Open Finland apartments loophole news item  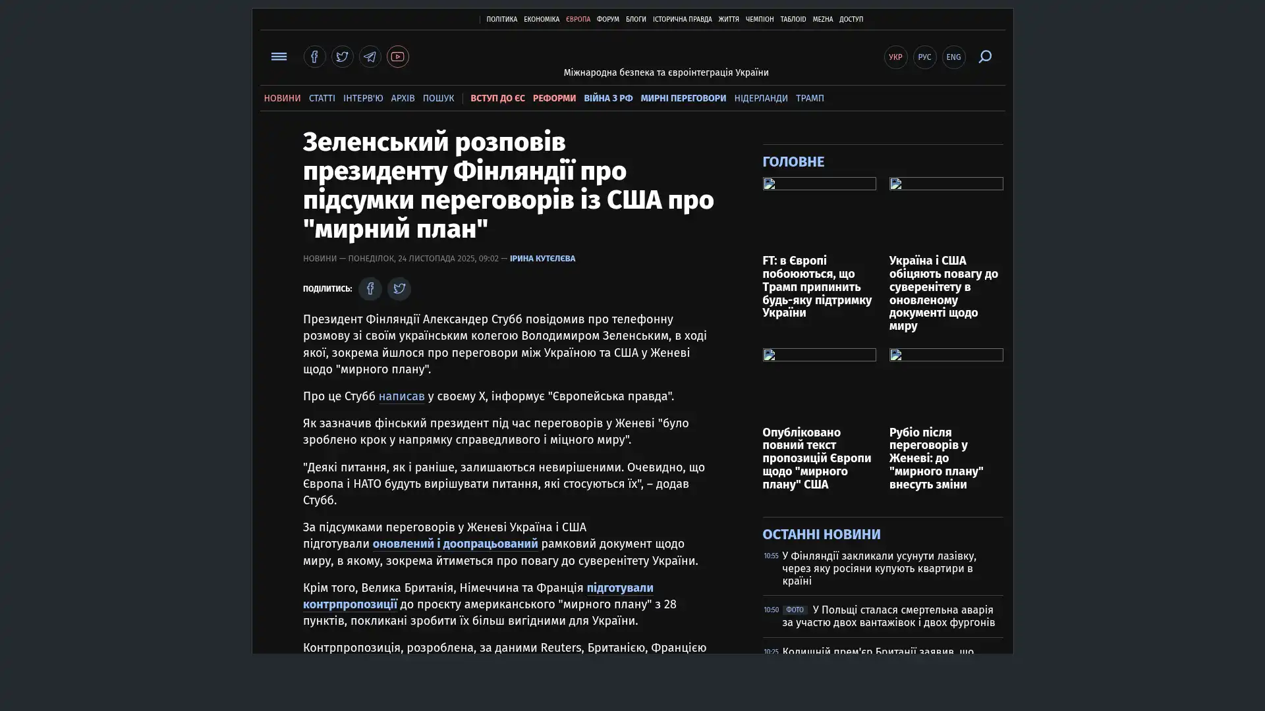(878, 568)
